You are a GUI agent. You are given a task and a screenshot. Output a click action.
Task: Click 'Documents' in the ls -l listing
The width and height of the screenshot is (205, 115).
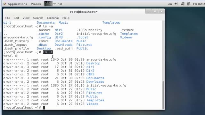(95, 78)
